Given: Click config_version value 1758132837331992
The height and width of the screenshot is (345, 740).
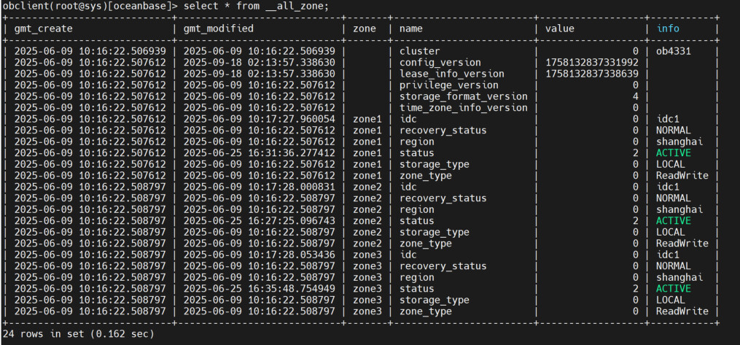Looking at the screenshot, I should tap(592, 62).
